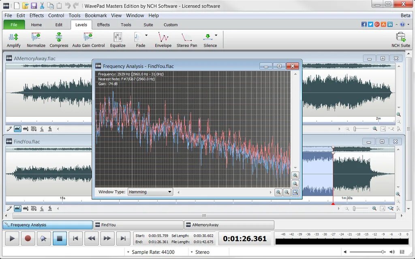
Task: Click the scrub play button
Action: click(x=44, y=238)
